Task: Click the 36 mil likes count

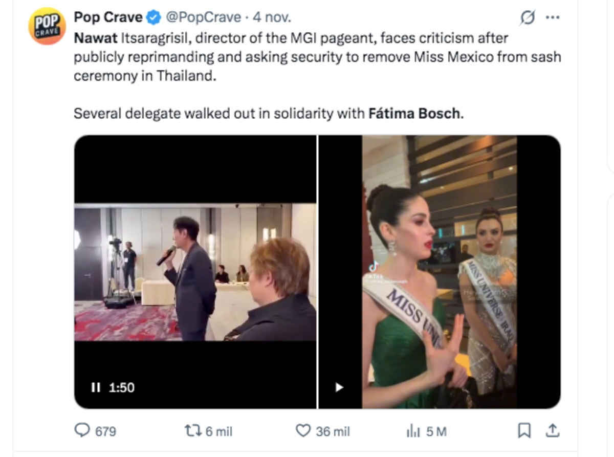Action: pyautogui.click(x=333, y=431)
